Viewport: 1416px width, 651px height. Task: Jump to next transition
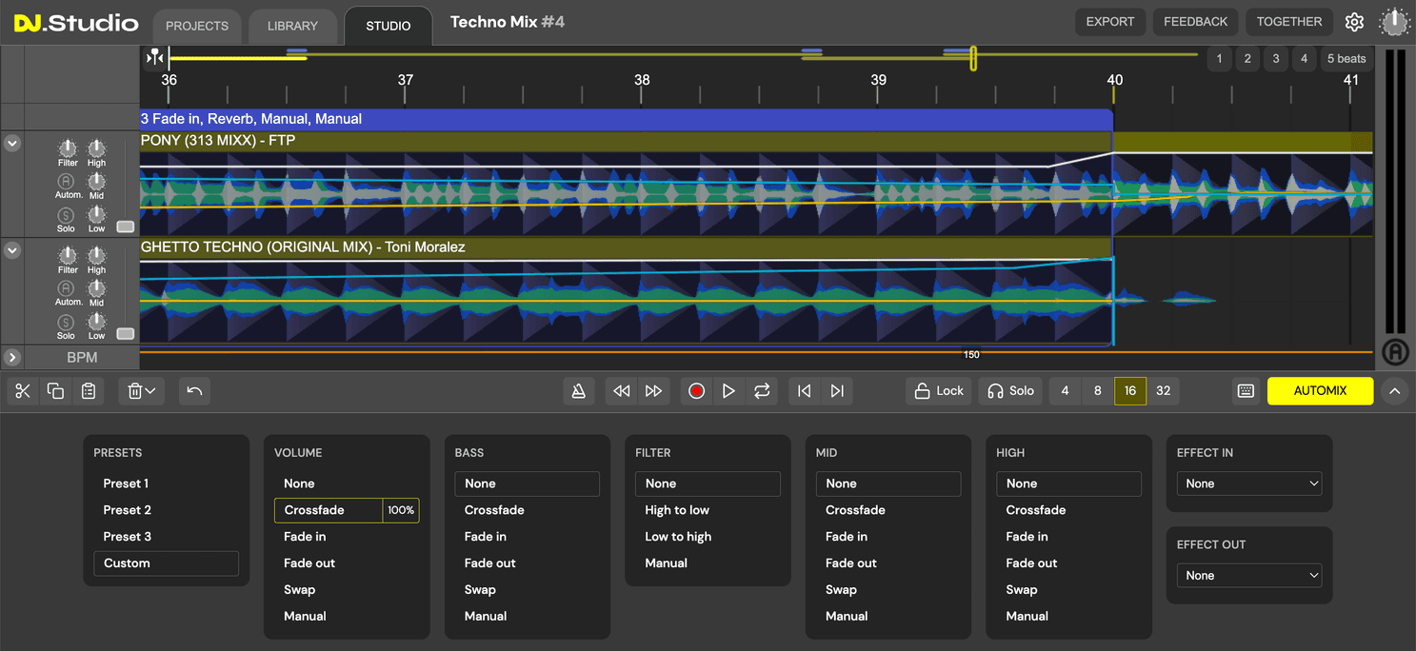(x=837, y=391)
